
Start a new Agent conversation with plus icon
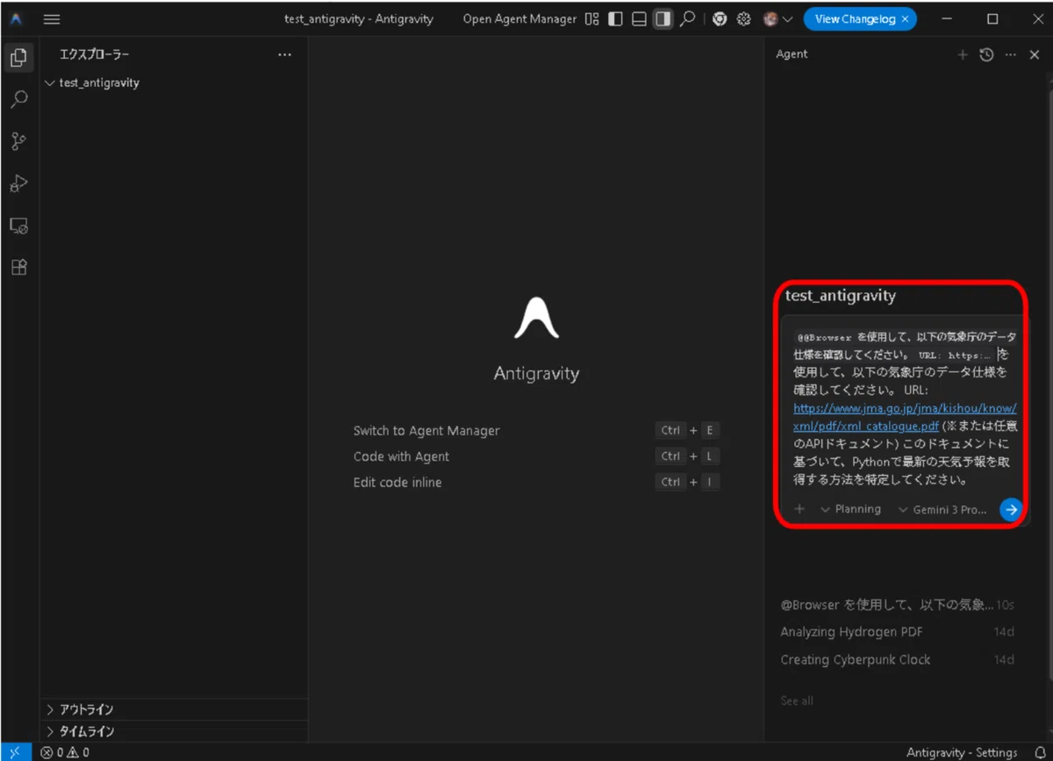pyautogui.click(x=963, y=54)
